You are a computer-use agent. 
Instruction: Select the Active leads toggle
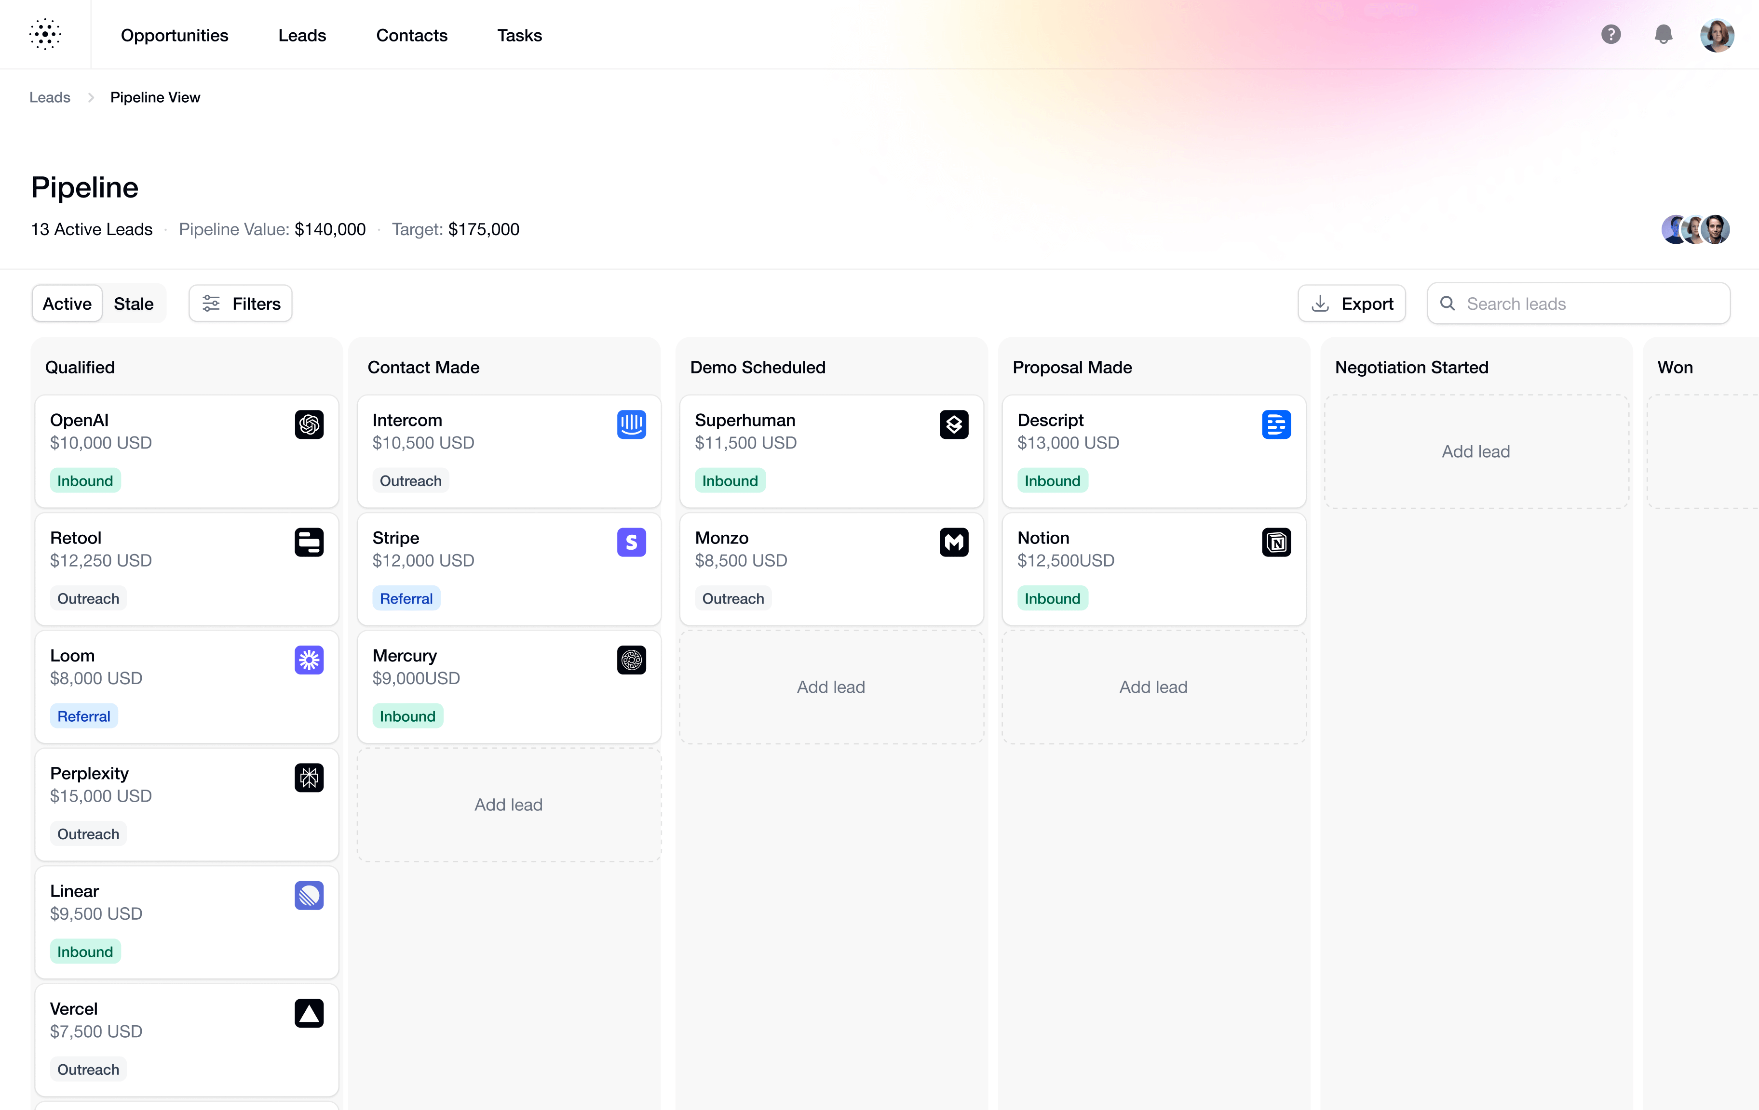pyautogui.click(x=67, y=303)
